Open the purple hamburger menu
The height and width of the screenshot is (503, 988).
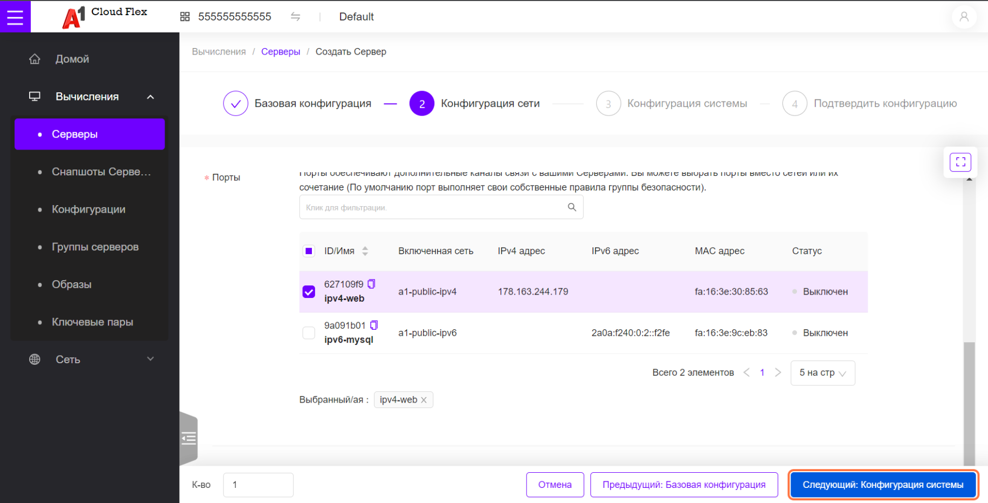click(15, 17)
